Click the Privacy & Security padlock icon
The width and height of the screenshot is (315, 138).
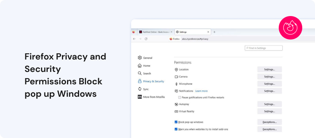(x=140, y=81)
